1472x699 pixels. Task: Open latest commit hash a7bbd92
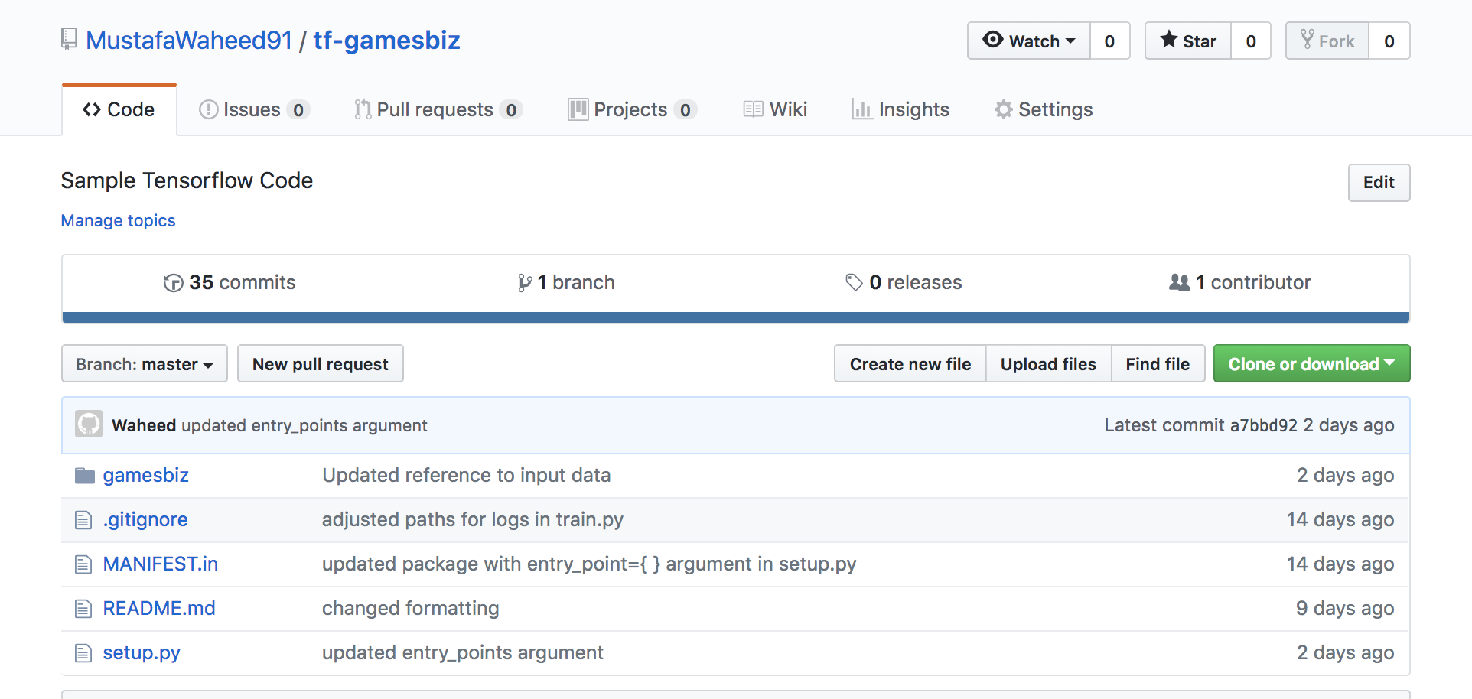click(1263, 425)
